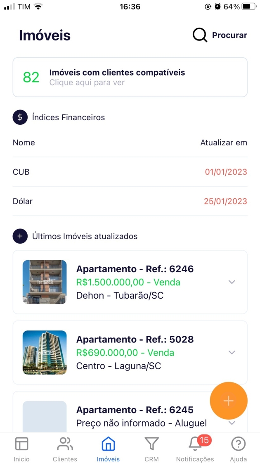
Task: Tap the Apartamento Ref. 6246 title
Action: click(x=135, y=269)
